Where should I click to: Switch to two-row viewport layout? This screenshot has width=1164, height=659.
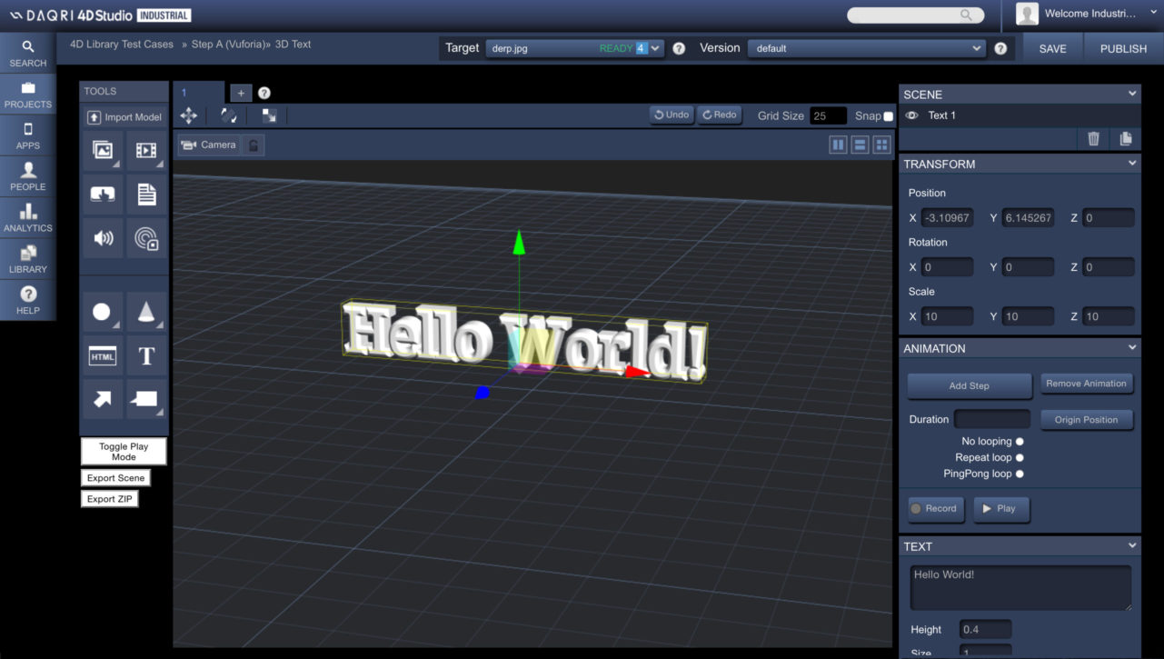click(860, 145)
